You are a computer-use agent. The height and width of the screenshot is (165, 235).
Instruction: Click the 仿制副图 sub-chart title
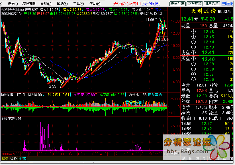point(8,95)
